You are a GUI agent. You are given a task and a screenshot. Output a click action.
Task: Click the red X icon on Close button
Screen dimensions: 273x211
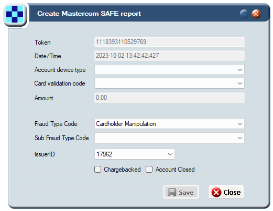[216, 192]
